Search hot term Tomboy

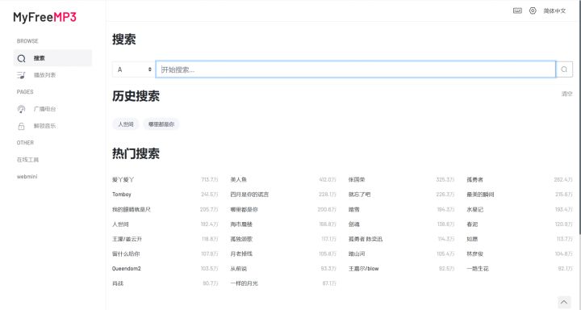[122, 195]
